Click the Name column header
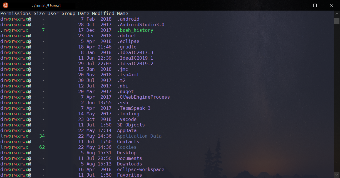This screenshot has width=340, height=178. [x=123, y=13]
